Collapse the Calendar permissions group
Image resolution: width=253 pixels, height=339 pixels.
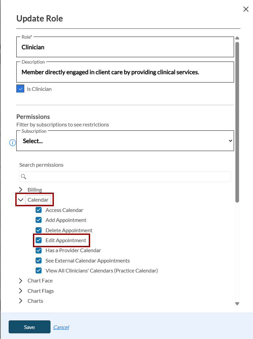[21, 200]
